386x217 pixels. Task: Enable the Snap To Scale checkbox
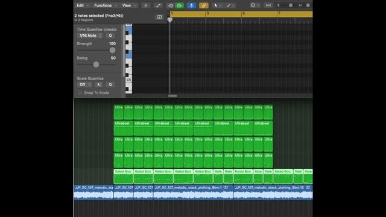80,93
